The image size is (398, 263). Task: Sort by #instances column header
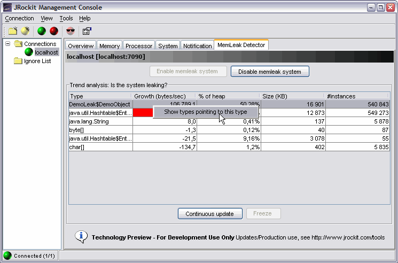coord(357,96)
